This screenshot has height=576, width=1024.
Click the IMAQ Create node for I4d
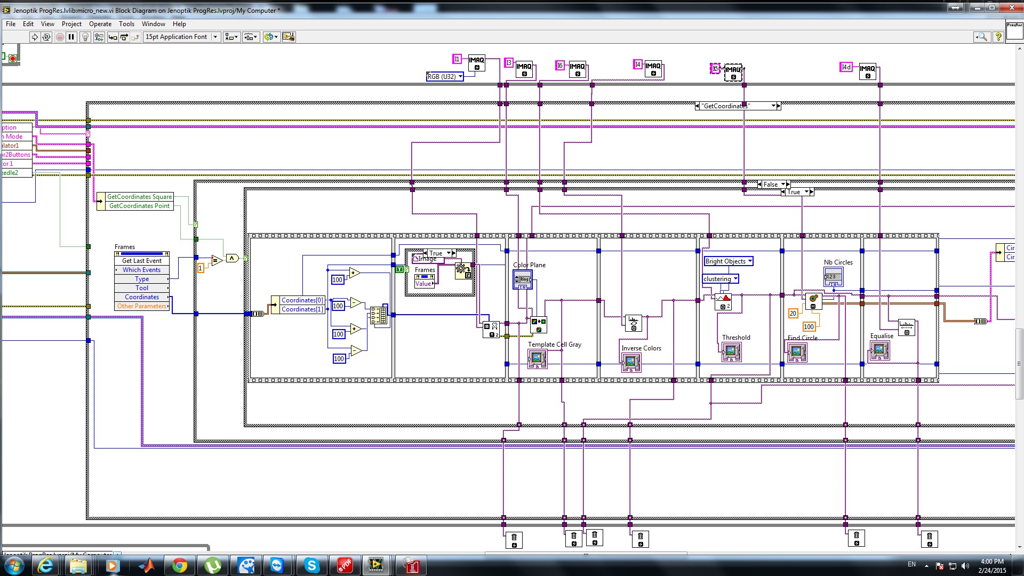pos(867,71)
